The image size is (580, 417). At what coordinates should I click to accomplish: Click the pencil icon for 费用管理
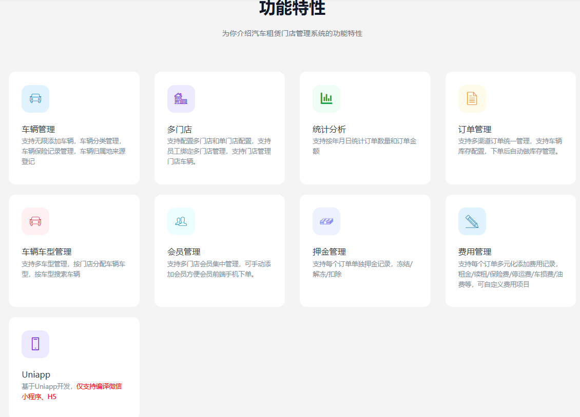pos(472,221)
